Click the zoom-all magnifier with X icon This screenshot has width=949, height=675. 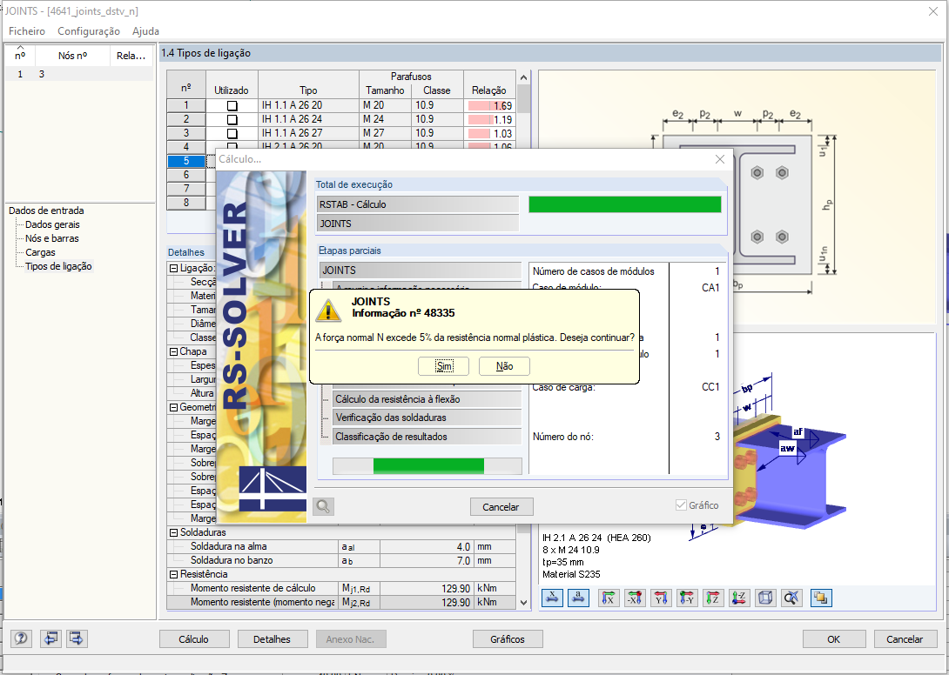(791, 598)
